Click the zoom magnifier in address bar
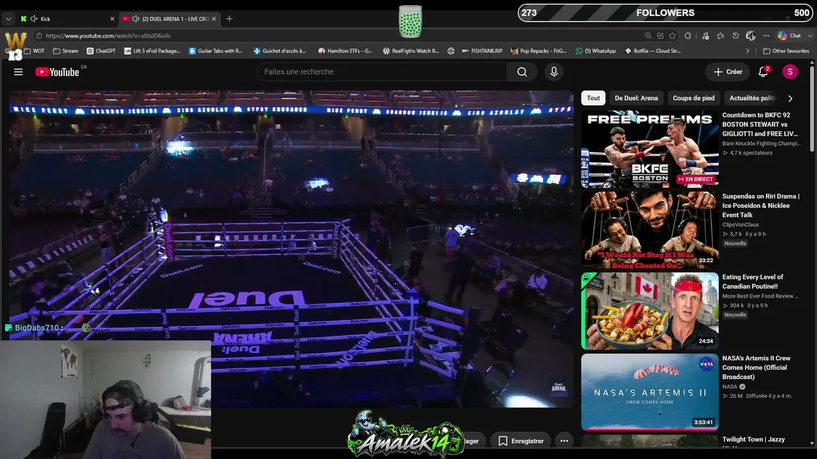 pyautogui.click(x=648, y=36)
